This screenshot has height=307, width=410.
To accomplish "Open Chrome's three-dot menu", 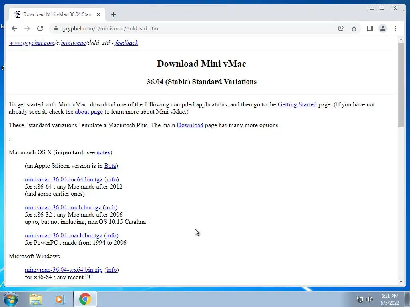I will coord(396,28).
